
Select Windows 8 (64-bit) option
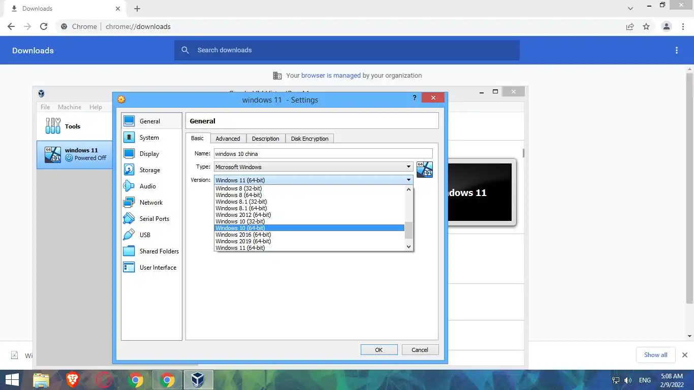coord(309,195)
